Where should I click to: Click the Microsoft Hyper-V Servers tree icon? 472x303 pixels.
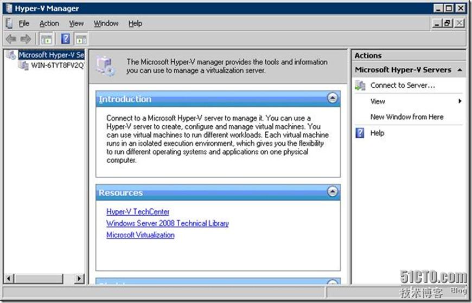tap(11, 55)
